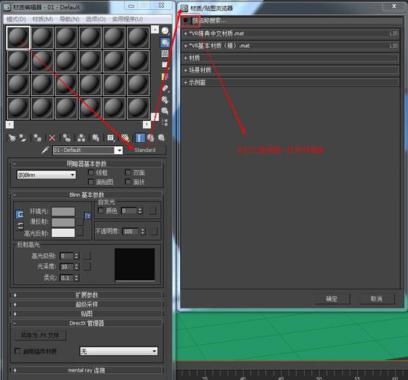Select the first material sample slot
Viewport: 408px width, 380px height.
pyautogui.click(x=18, y=38)
